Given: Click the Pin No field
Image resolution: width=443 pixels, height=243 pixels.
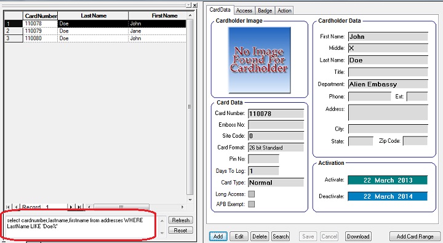Looking at the screenshot, I should point(263,159).
